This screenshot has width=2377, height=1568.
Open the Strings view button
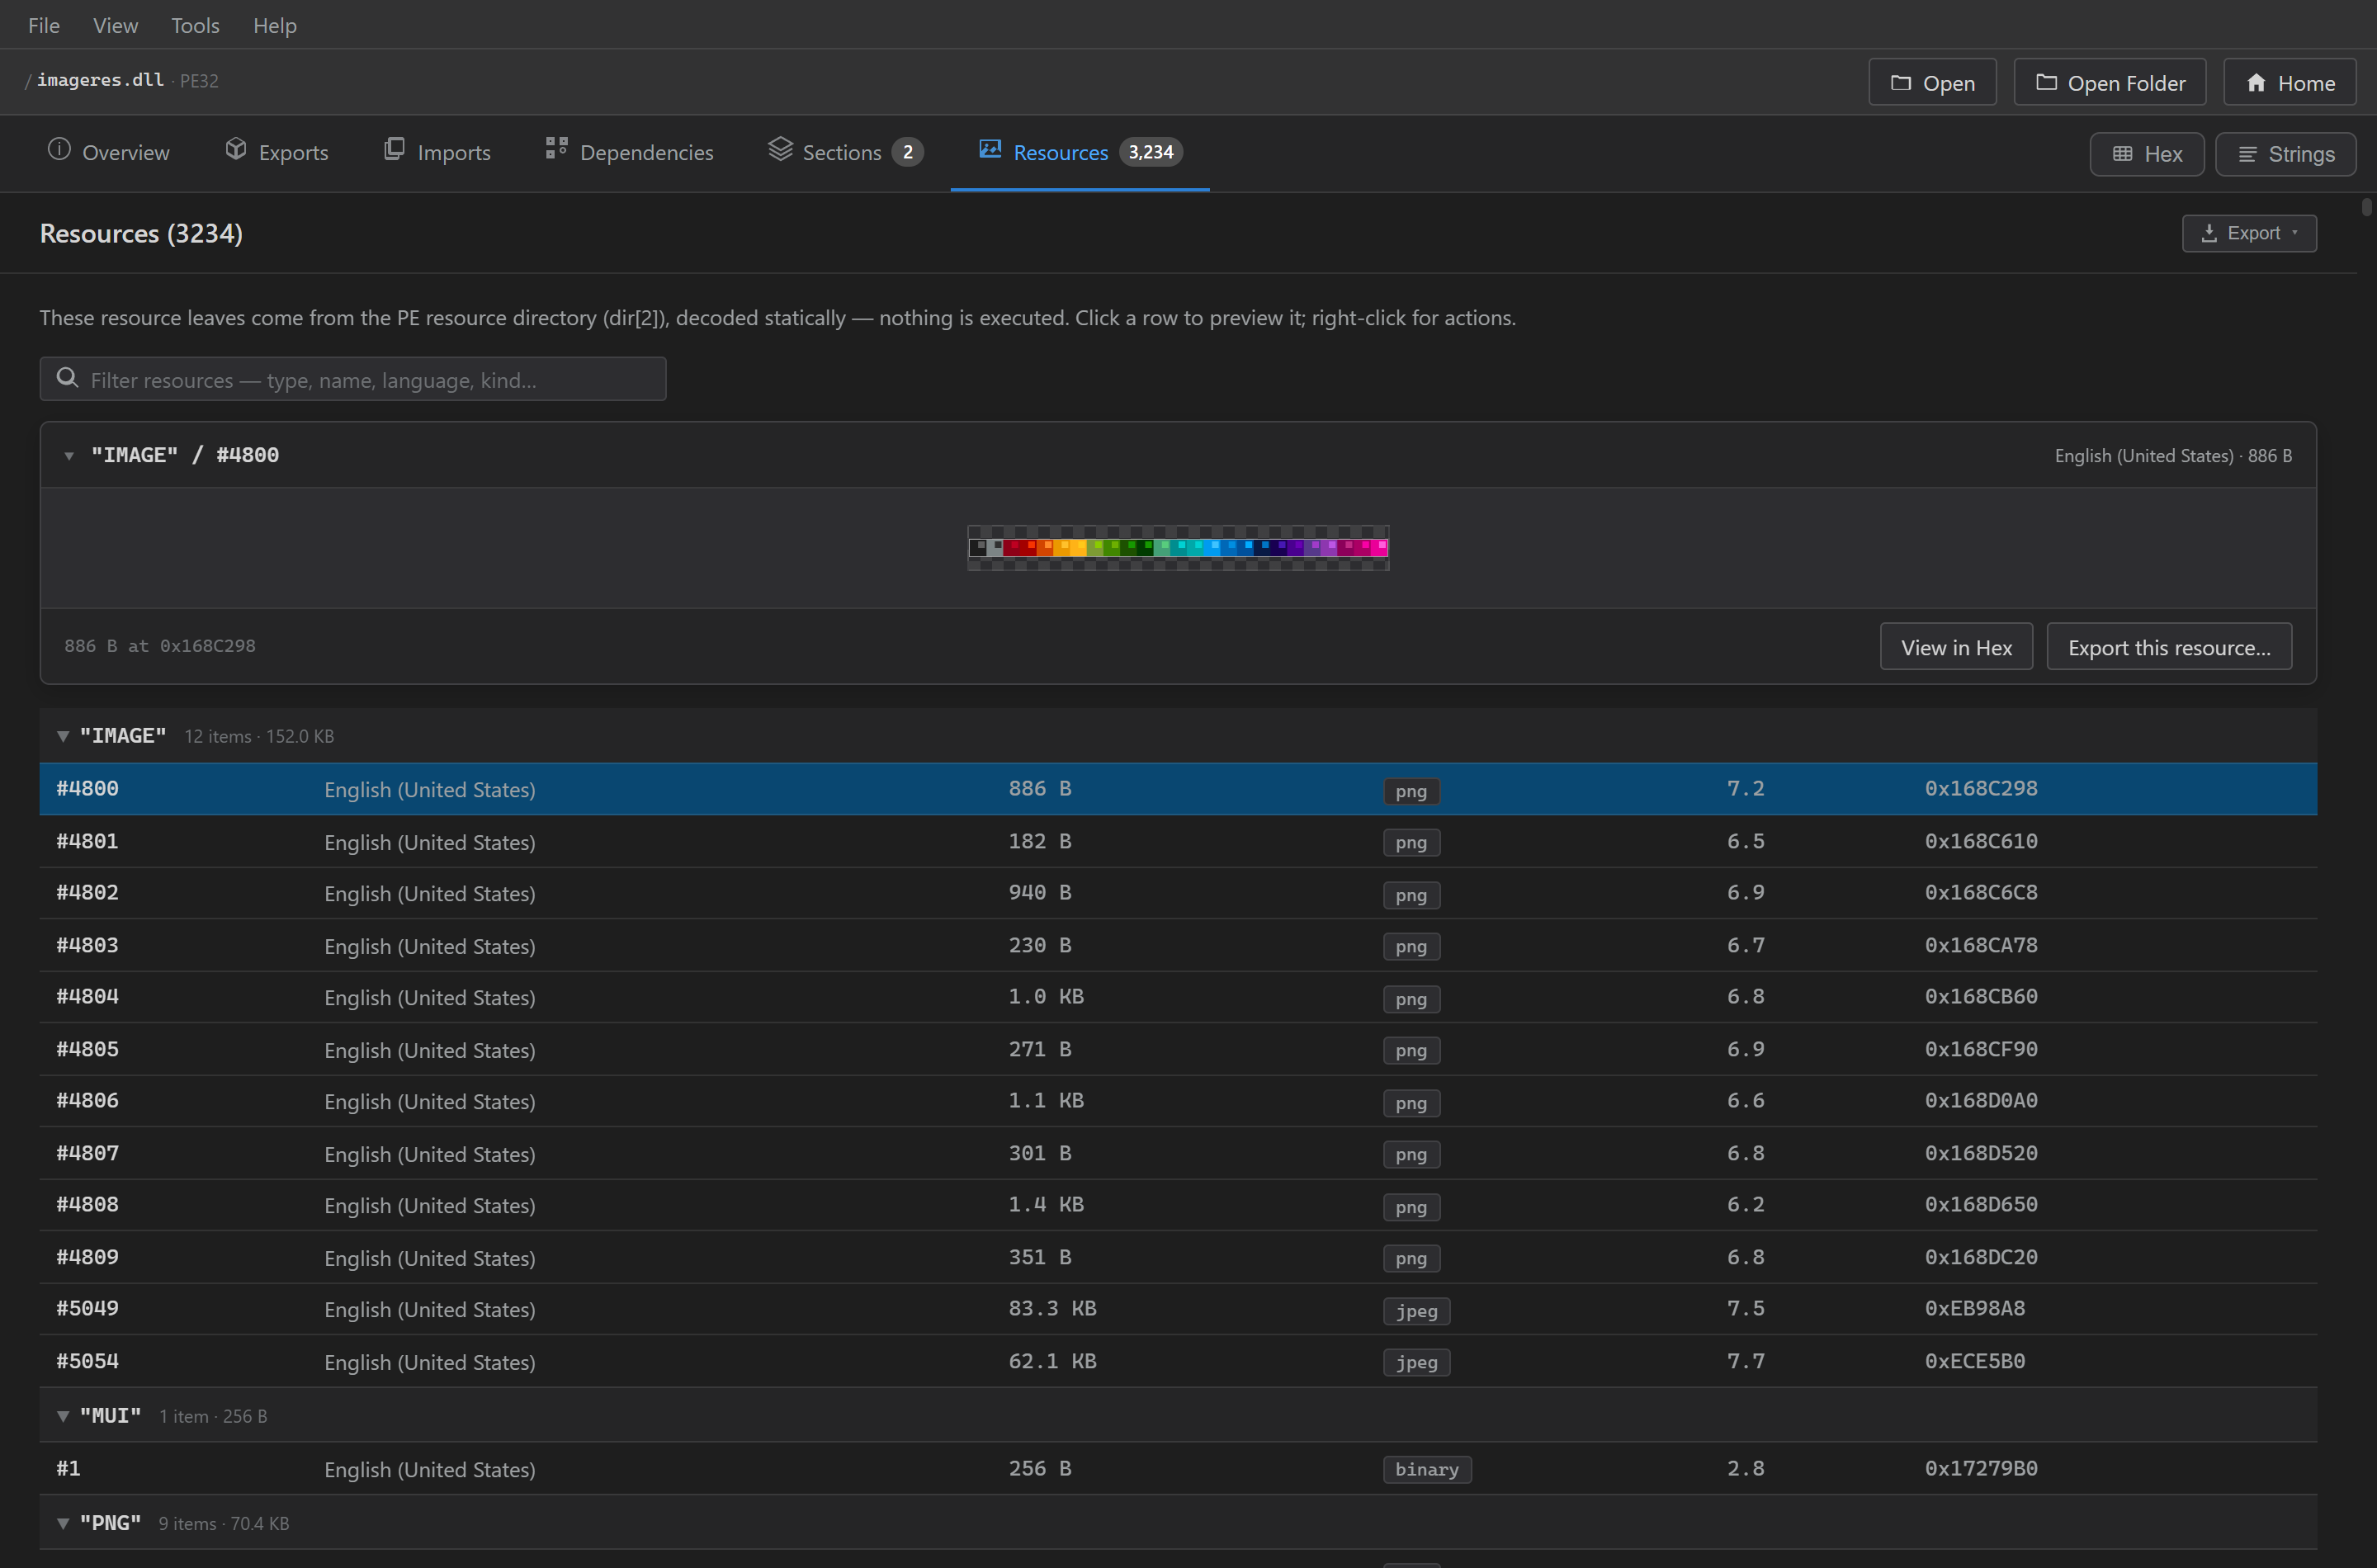click(x=2286, y=154)
